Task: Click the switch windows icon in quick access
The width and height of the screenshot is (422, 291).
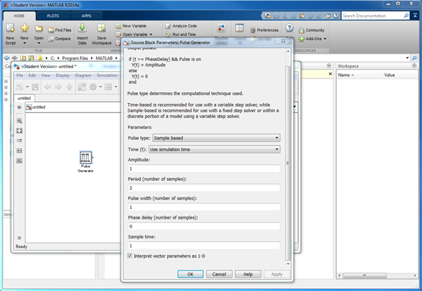Action: [x=327, y=16]
